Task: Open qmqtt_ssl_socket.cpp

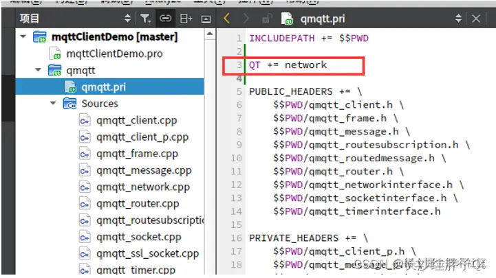Action: [148, 254]
